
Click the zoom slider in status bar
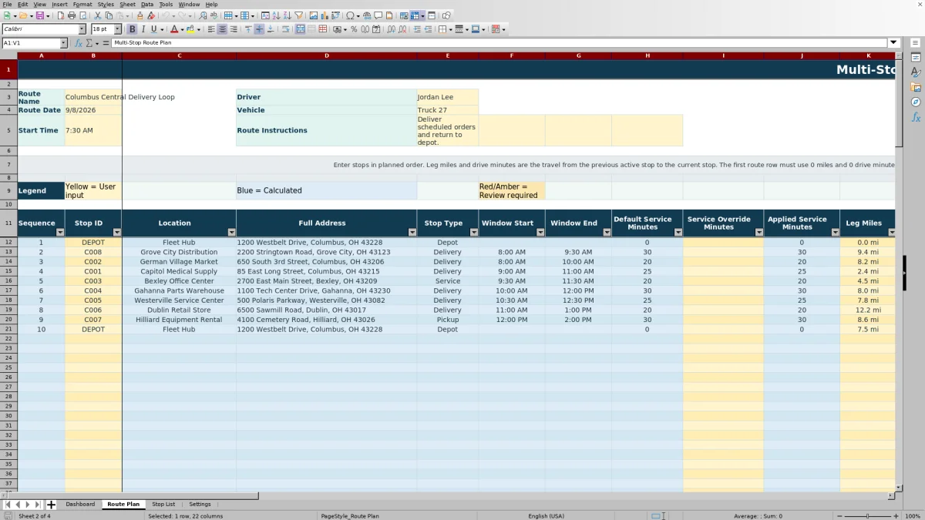pos(868,516)
